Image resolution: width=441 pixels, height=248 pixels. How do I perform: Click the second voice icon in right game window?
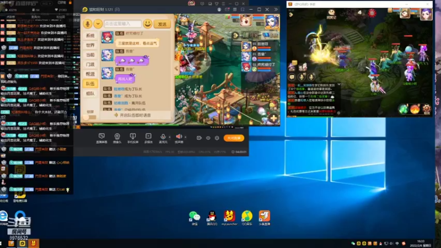point(311,77)
